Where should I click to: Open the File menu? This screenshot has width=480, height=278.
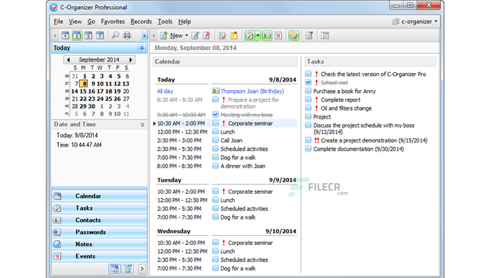[x=58, y=21]
